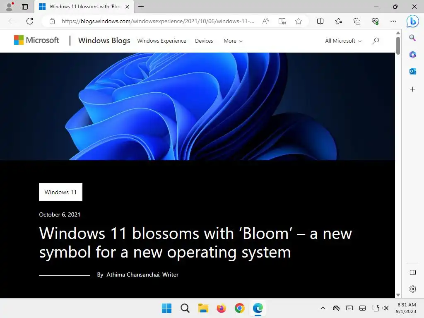Image resolution: width=424 pixels, height=318 pixels.
Task: View site information lock icon
Action: [x=52, y=21]
